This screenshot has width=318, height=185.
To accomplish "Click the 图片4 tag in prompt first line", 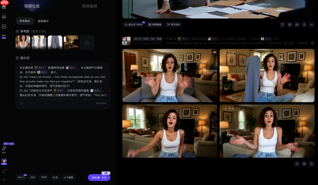I will click(x=39, y=68).
